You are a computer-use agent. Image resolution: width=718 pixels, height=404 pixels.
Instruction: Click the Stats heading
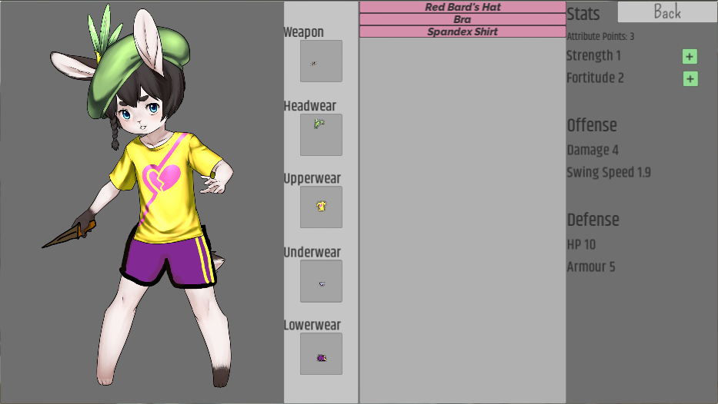[x=583, y=14]
